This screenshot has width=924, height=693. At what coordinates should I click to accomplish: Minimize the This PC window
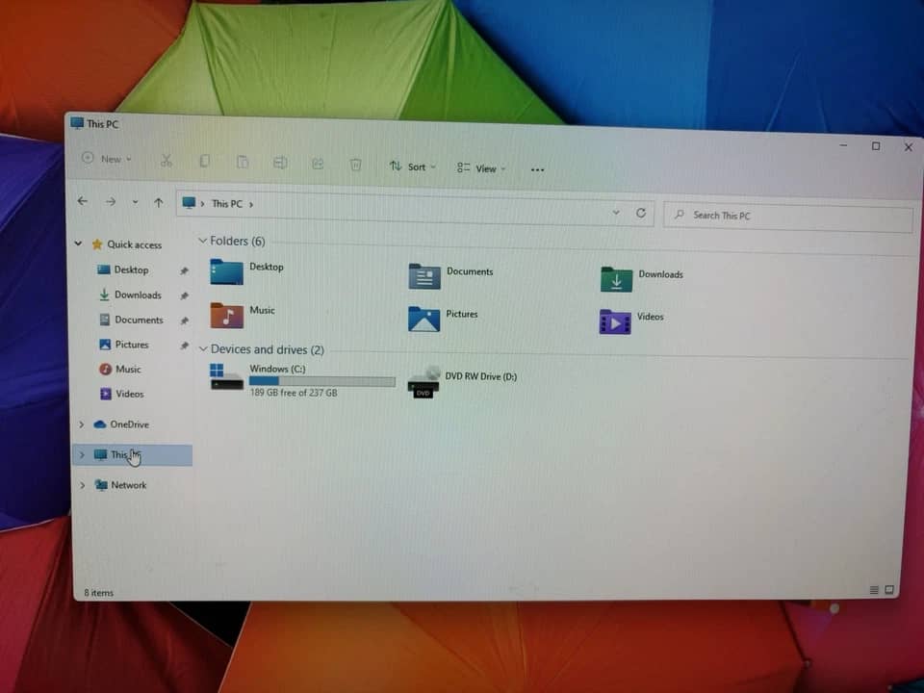[843, 144]
